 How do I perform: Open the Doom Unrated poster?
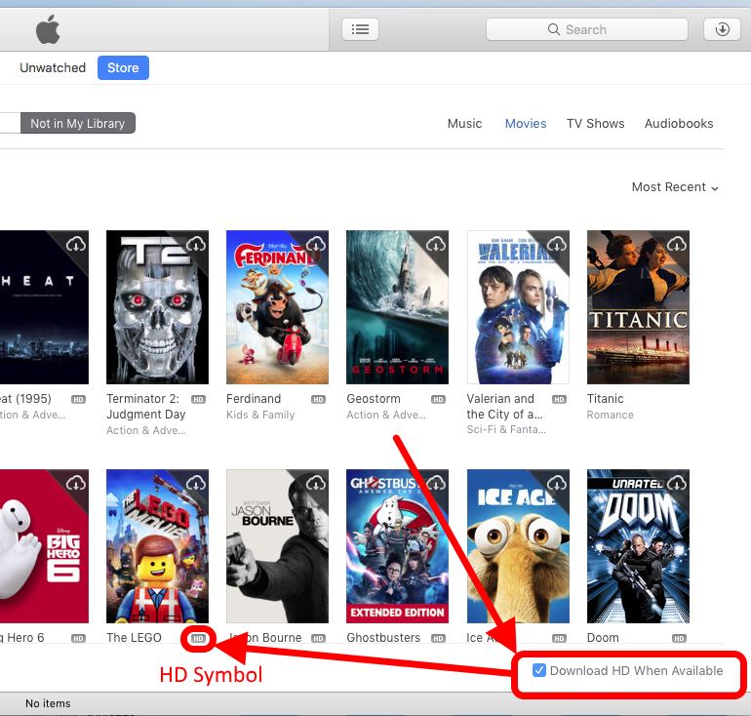pyautogui.click(x=639, y=546)
